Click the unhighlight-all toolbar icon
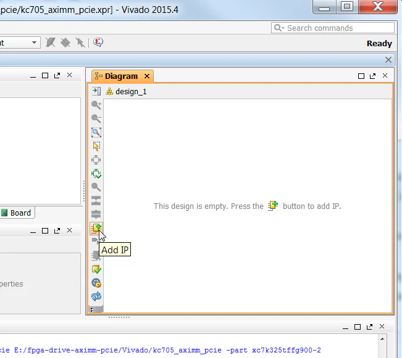The width and height of the screenshot is (402, 358). pyautogui.click(x=51, y=43)
